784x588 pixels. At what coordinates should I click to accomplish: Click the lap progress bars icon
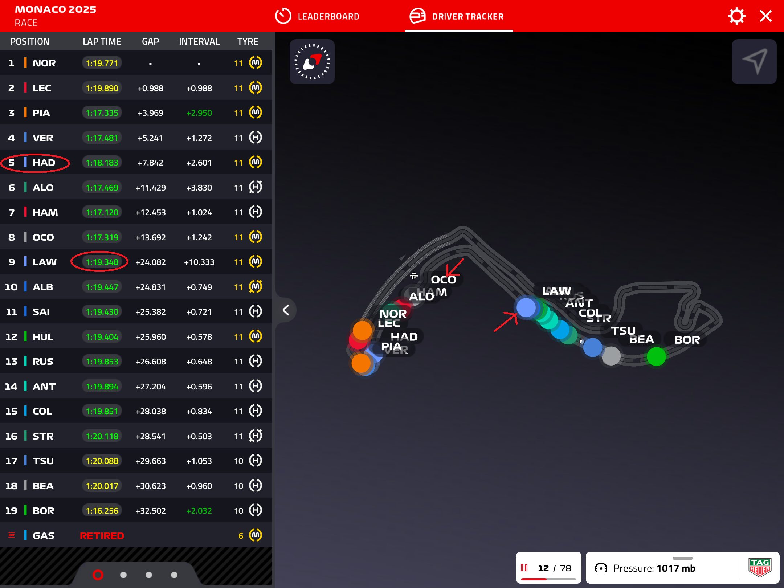tap(524, 568)
